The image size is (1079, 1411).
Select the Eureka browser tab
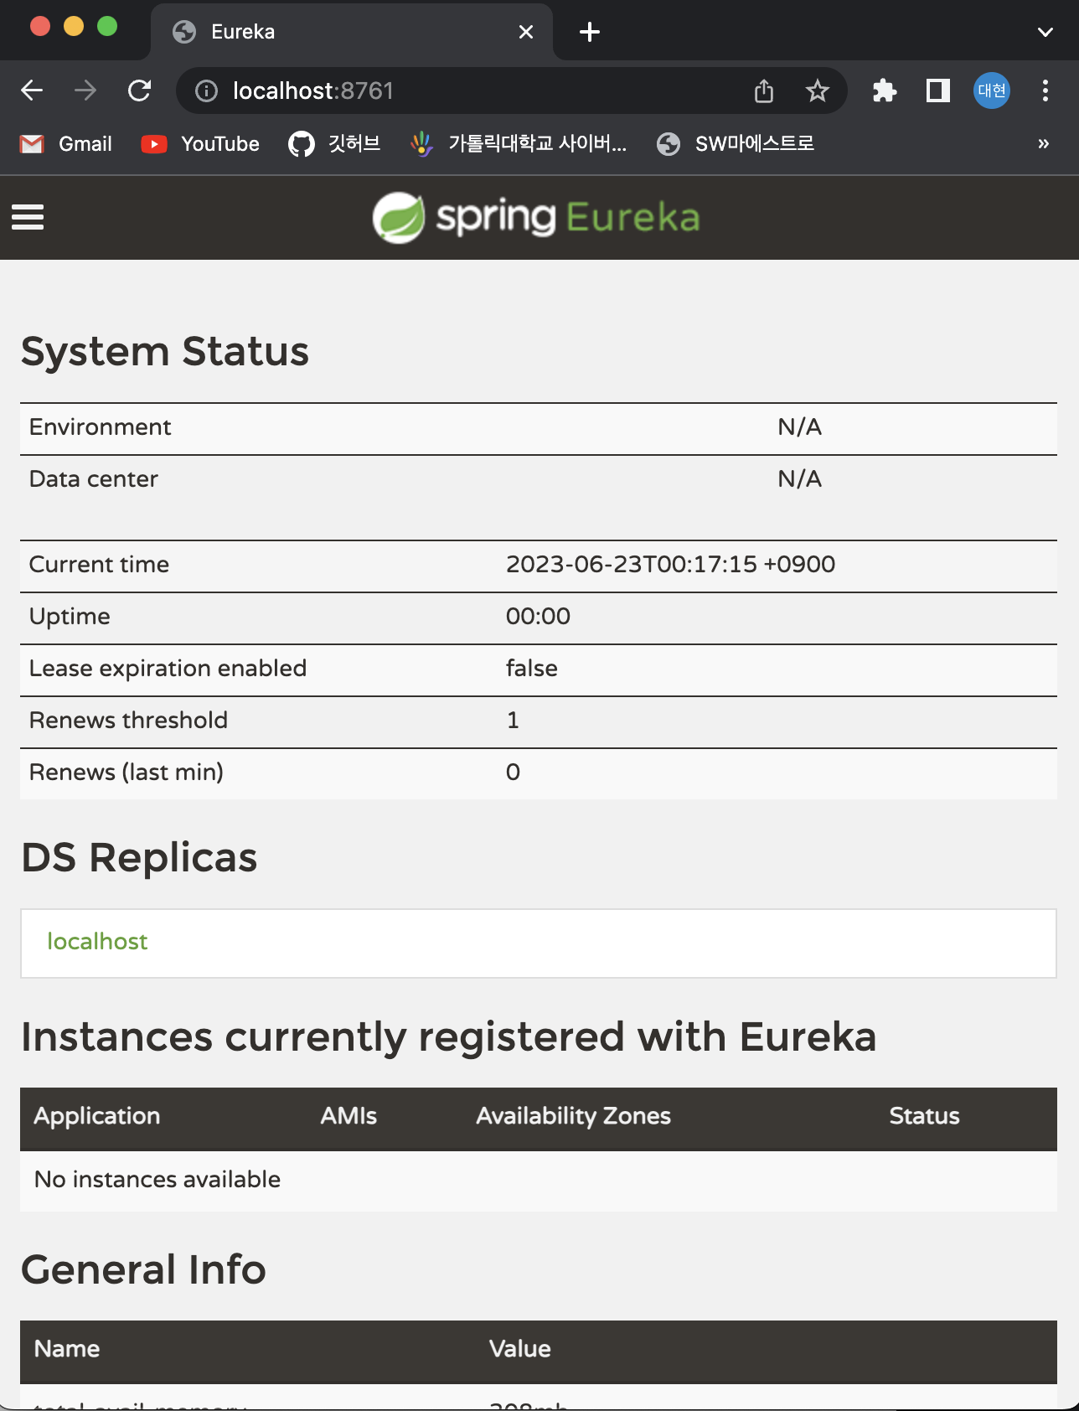352,32
